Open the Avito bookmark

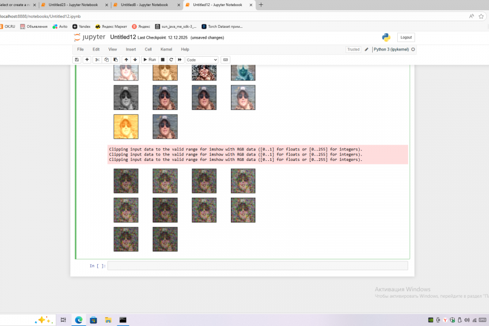(x=60, y=27)
